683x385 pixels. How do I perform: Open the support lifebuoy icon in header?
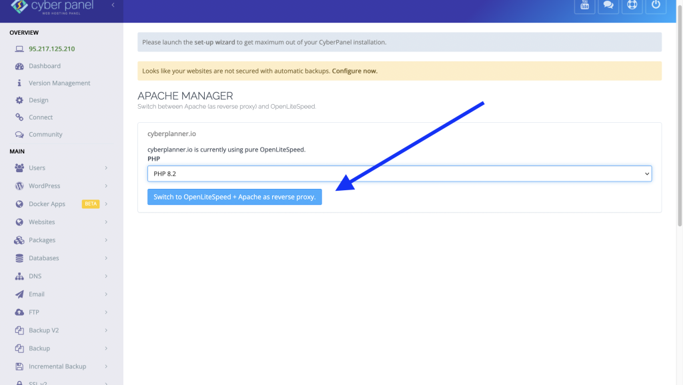pos(632,5)
